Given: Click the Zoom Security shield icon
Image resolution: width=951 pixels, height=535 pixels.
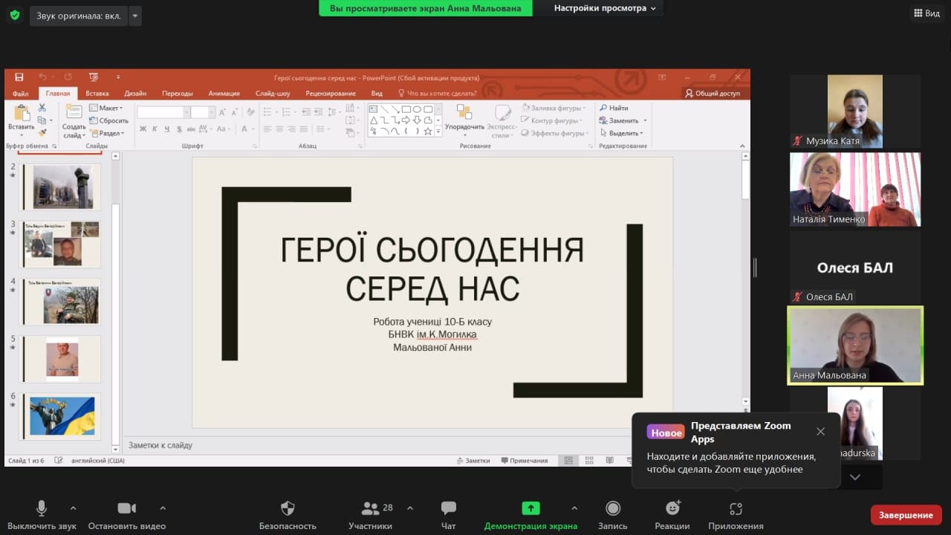Looking at the screenshot, I should tap(288, 509).
